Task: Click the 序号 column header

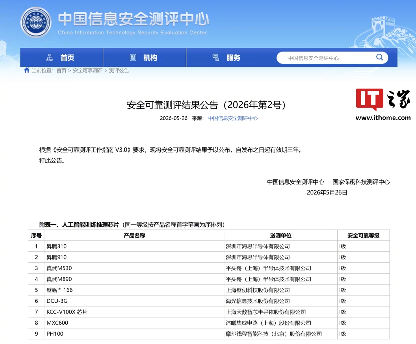Action: click(36, 236)
